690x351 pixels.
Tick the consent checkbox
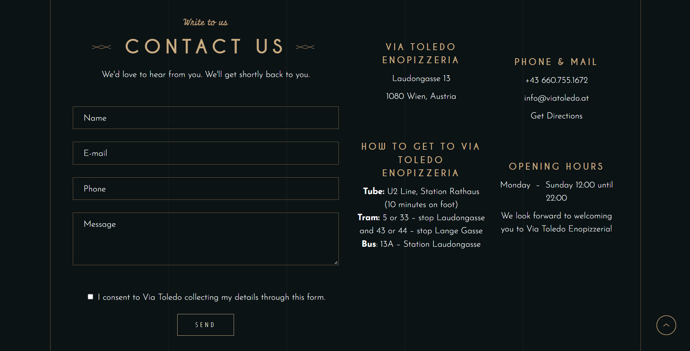click(91, 297)
